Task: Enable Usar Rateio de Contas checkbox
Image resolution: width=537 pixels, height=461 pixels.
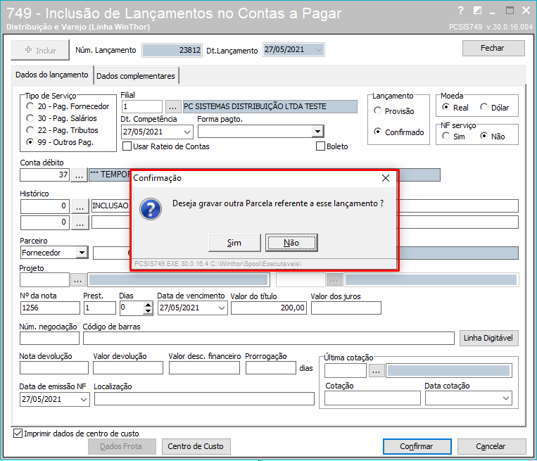Action: click(127, 146)
